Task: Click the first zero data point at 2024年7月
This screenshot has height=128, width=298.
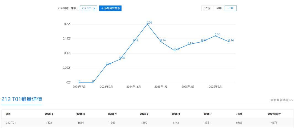Action: tap(79, 82)
